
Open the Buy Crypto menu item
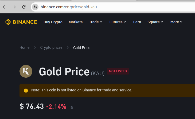point(53,22)
